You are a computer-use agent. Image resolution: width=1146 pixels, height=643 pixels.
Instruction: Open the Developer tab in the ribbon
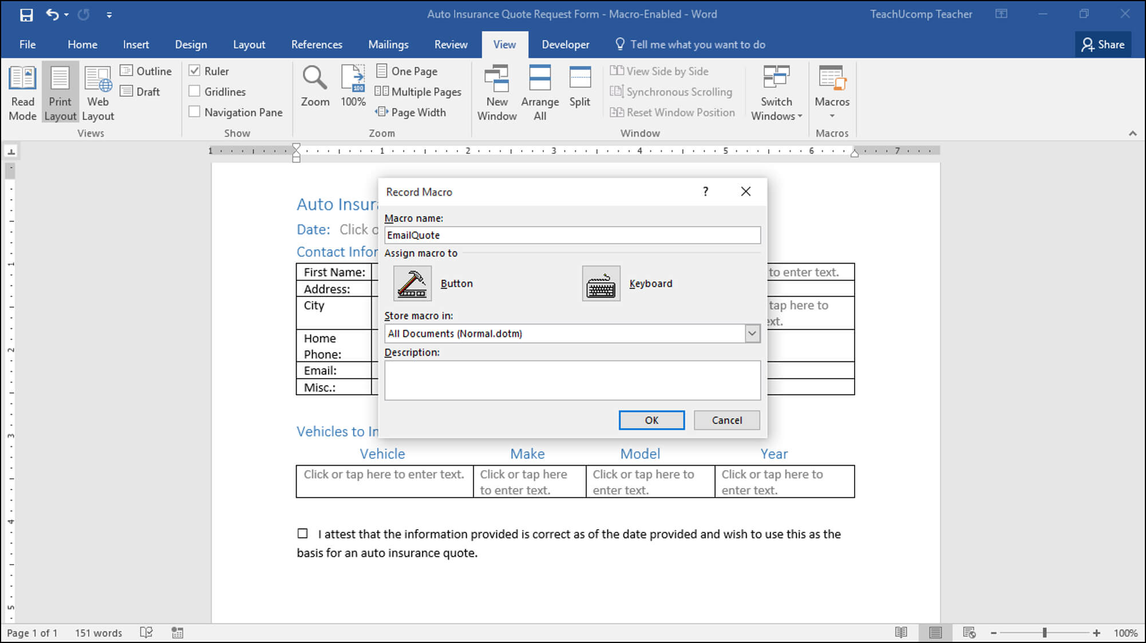point(565,44)
